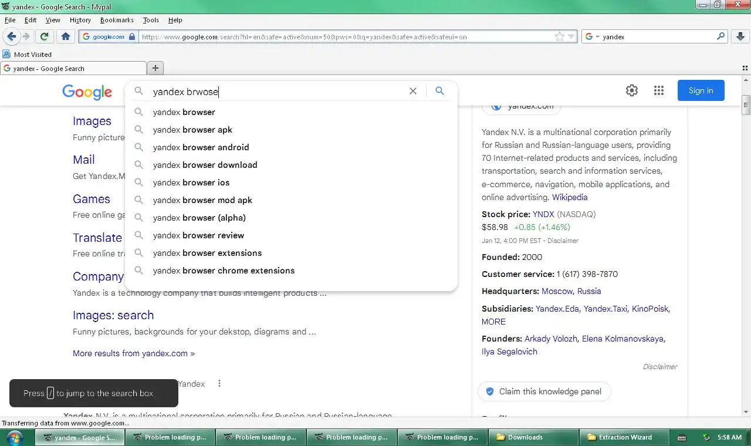The width and height of the screenshot is (751, 446).
Task: Choose suggestion 'yandex browser ios'
Action: (x=291, y=183)
